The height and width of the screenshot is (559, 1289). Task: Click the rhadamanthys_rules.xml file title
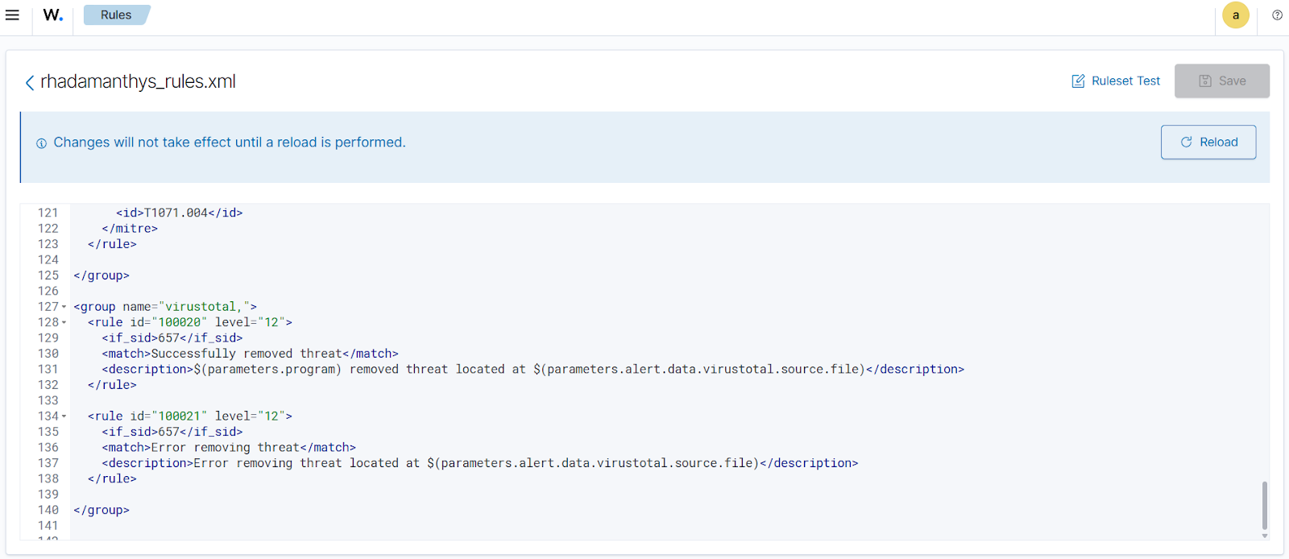[x=138, y=82]
